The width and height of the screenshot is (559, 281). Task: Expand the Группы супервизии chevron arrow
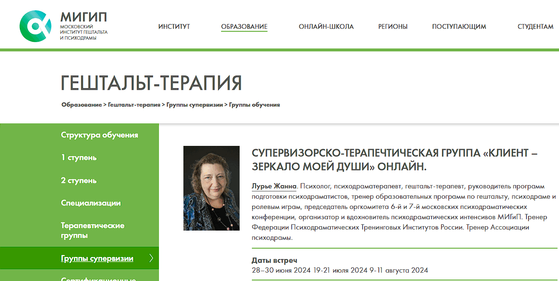[151, 258]
